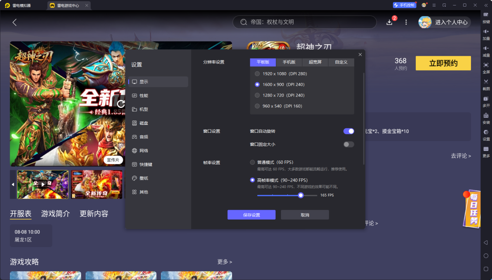Screen dimensions: 492x280
Task: Toggle the 窗口自动旋转 switch off
Action: coord(349,131)
